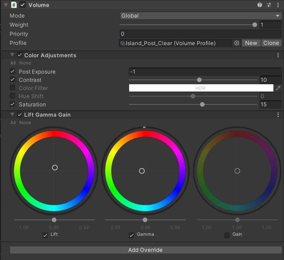The width and height of the screenshot is (284, 260).
Task: Enable the Gain wheel checkbox
Action: tap(227, 235)
